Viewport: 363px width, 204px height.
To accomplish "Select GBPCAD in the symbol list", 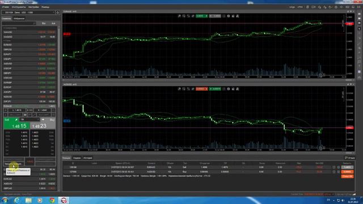I will [x=29, y=189].
